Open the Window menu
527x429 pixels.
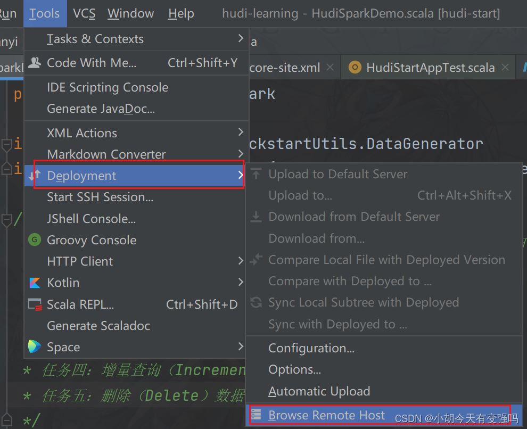(x=130, y=13)
